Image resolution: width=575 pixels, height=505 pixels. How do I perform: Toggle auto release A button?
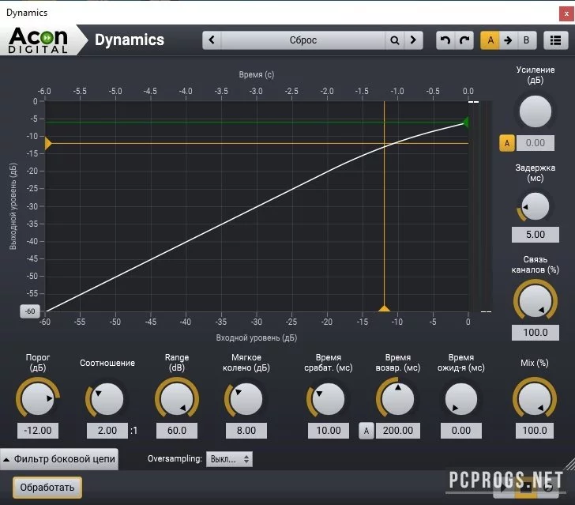(366, 431)
